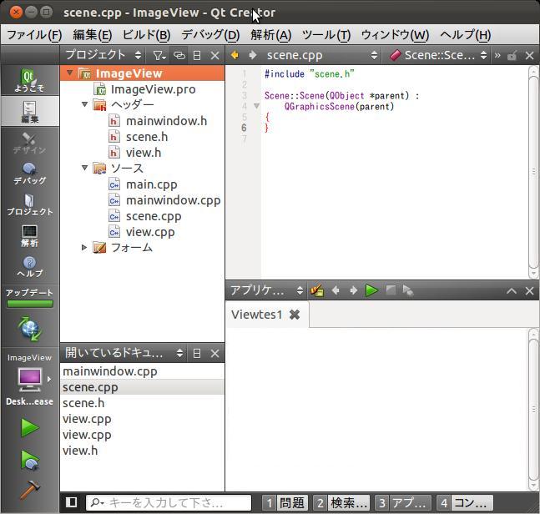Show the 2 検索... results pane
The image size is (540, 514).
[341, 503]
